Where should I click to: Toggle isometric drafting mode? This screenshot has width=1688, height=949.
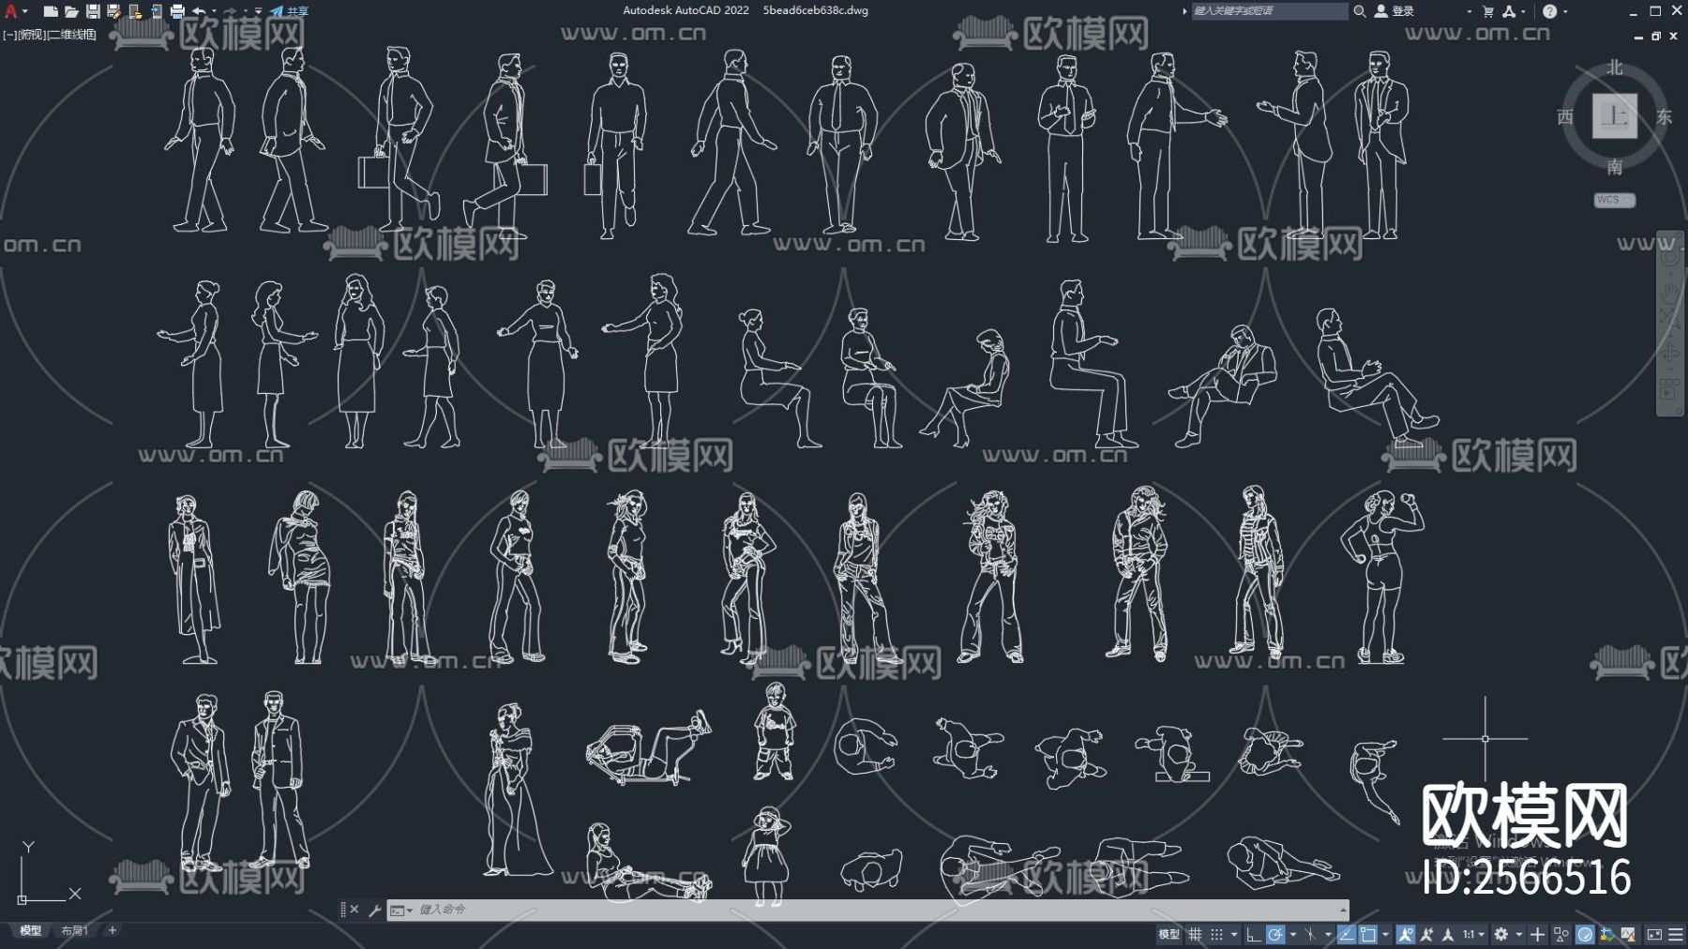(1310, 934)
